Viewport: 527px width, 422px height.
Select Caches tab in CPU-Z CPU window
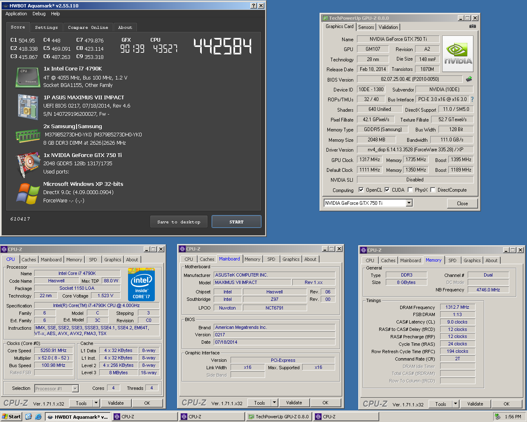29,260
